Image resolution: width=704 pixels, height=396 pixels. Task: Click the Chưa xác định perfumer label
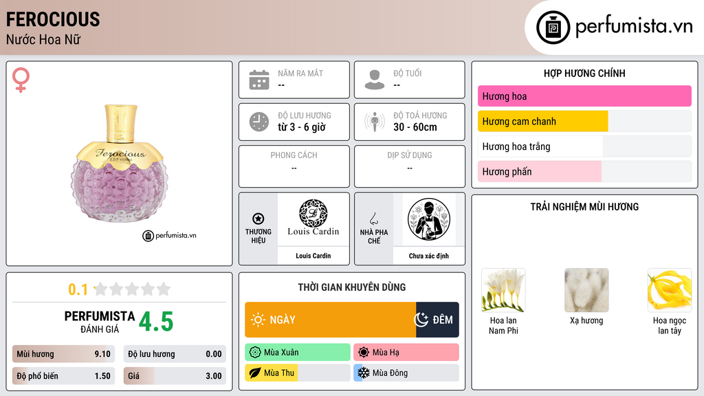pos(429,256)
